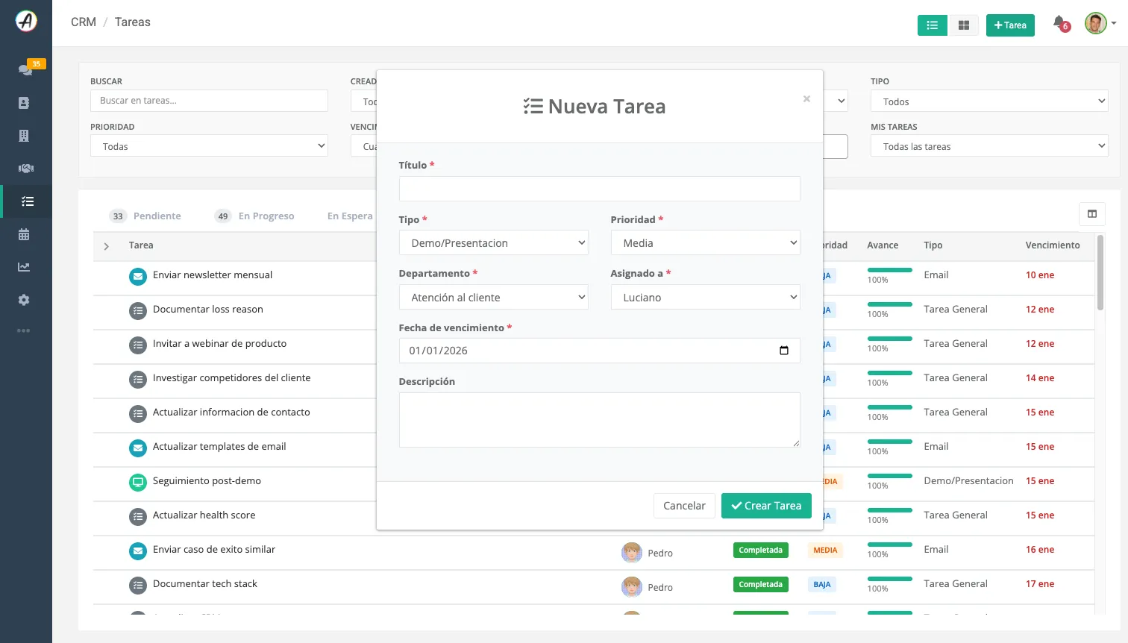Viewport: 1128px width, 643px height.
Task: Open the reports chart icon in sidebar
Action: pos(24,267)
